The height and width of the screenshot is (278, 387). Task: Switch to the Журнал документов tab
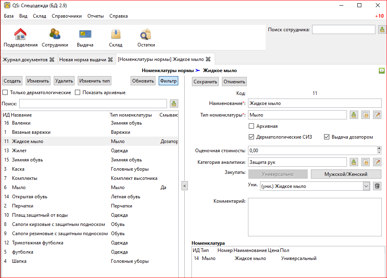(25, 59)
